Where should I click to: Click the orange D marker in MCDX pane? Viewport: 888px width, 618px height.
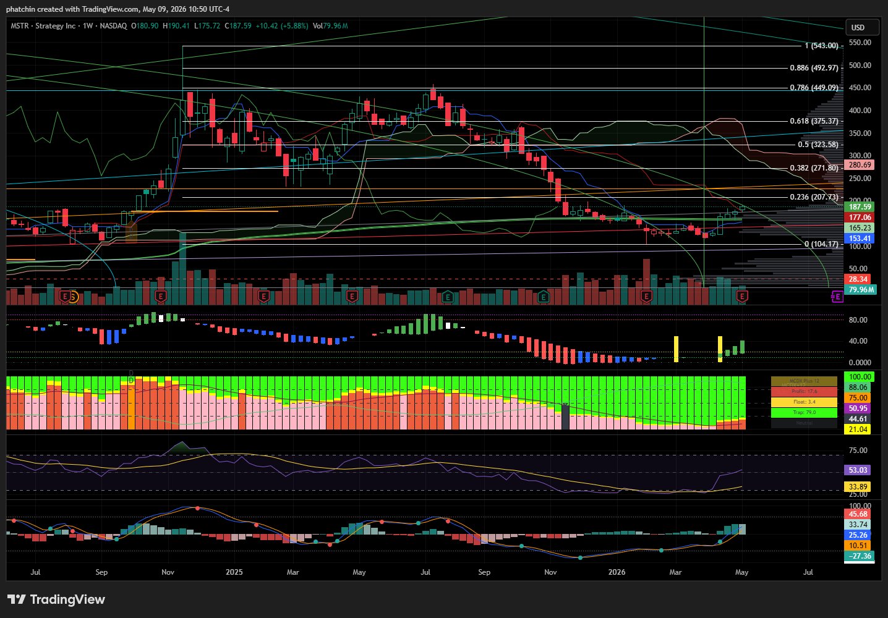pos(131,381)
